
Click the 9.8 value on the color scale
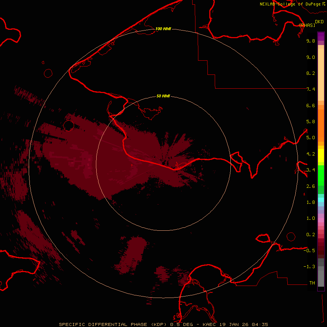pos(311,41)
